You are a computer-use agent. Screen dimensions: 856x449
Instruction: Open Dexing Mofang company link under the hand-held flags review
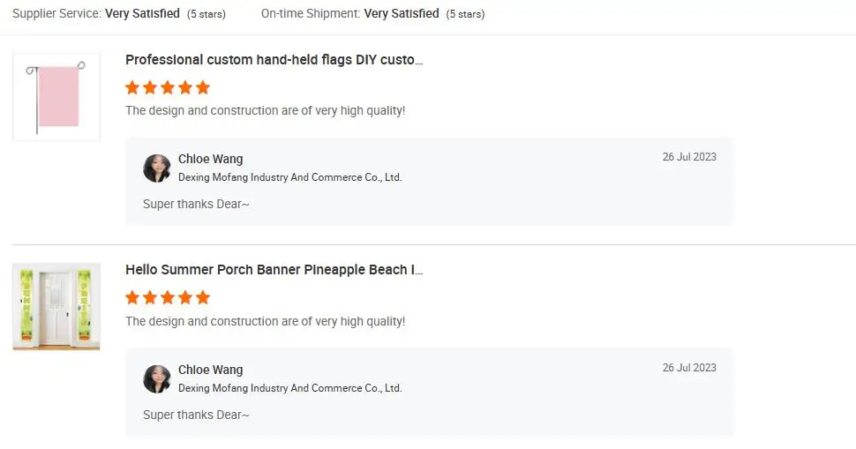[289, 177]
